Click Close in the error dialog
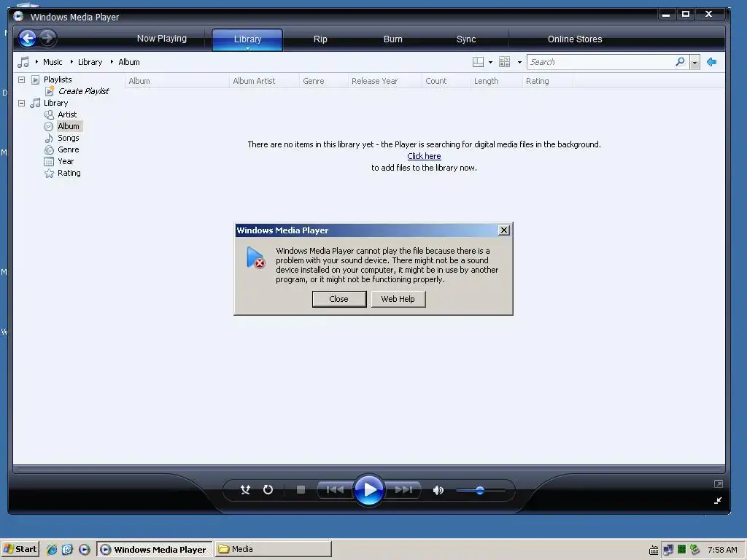This screenshot has width=747, height=560. point(339,299)
